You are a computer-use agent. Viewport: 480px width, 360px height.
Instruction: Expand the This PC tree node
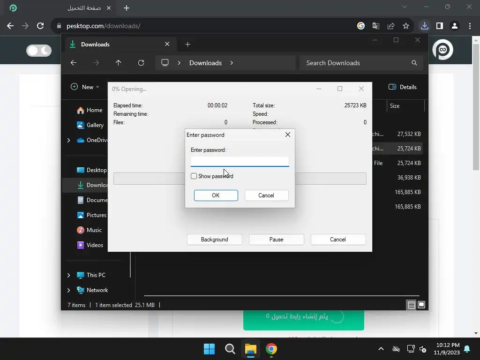pos(68,275)
